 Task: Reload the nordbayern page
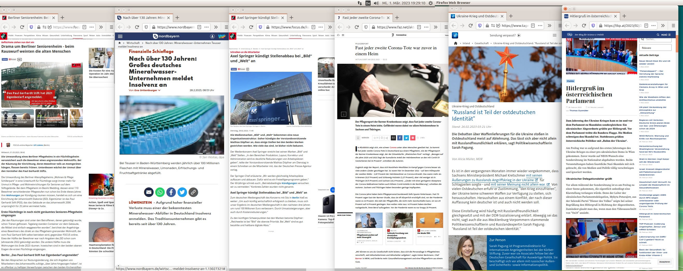pyautogui.click(x=137, y=27)
